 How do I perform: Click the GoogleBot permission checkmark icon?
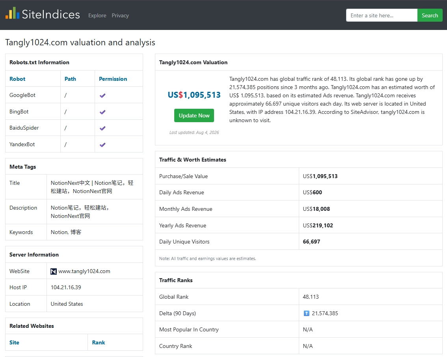point(102,95)
